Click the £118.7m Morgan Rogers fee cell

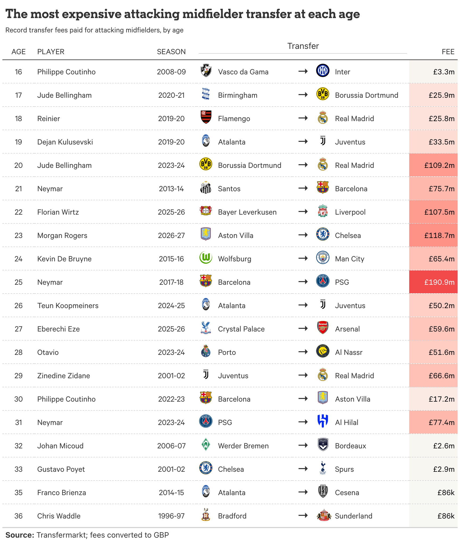tap(433, 235)
